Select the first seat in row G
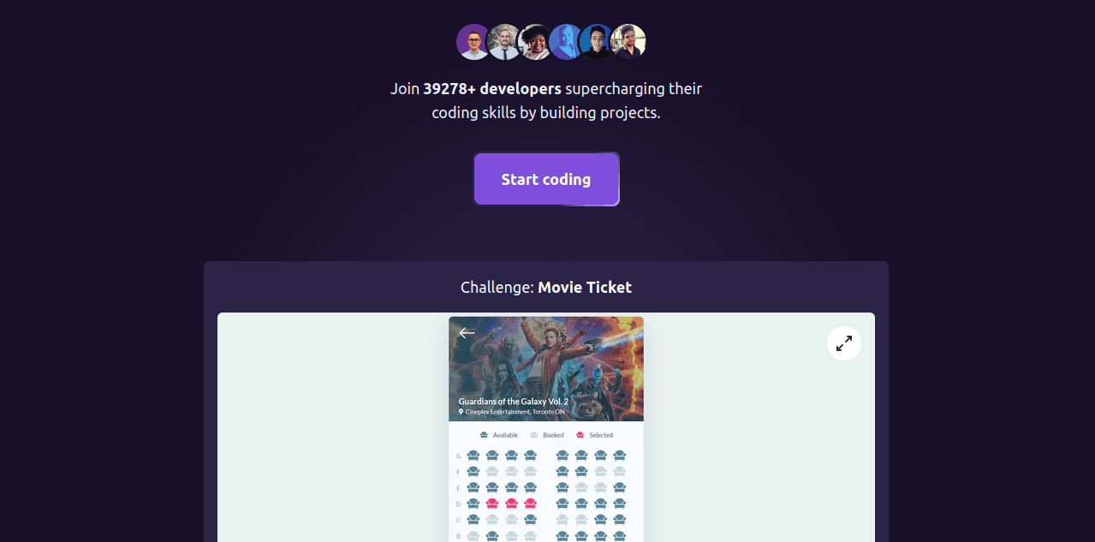 point(473,456)
